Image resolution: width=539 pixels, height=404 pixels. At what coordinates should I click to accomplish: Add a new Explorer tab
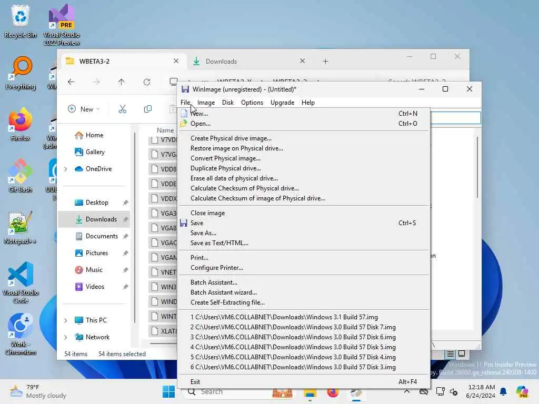(x=325, y=61)
